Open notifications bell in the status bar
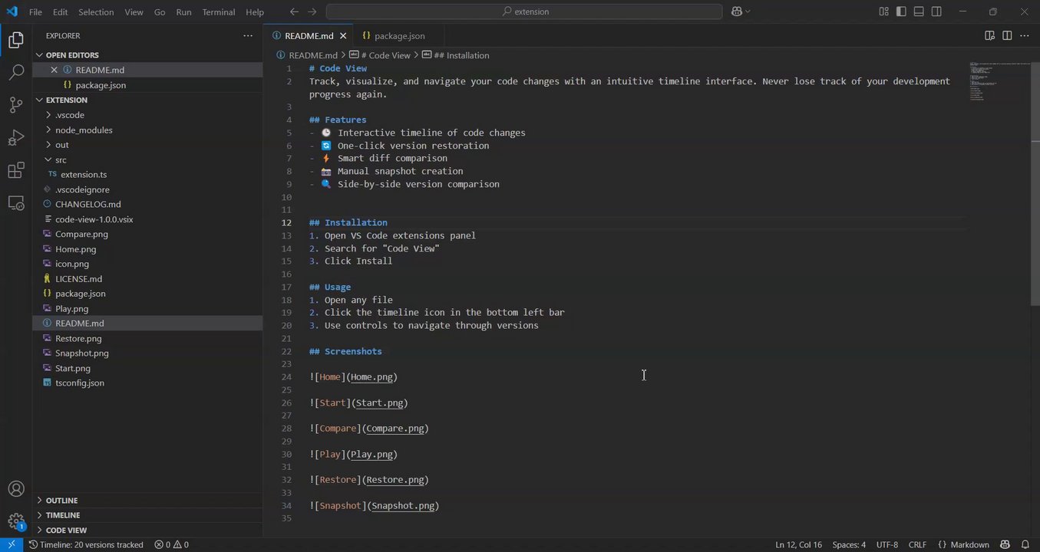This screenshot has width=1040, height=552. coord(1025,544)
